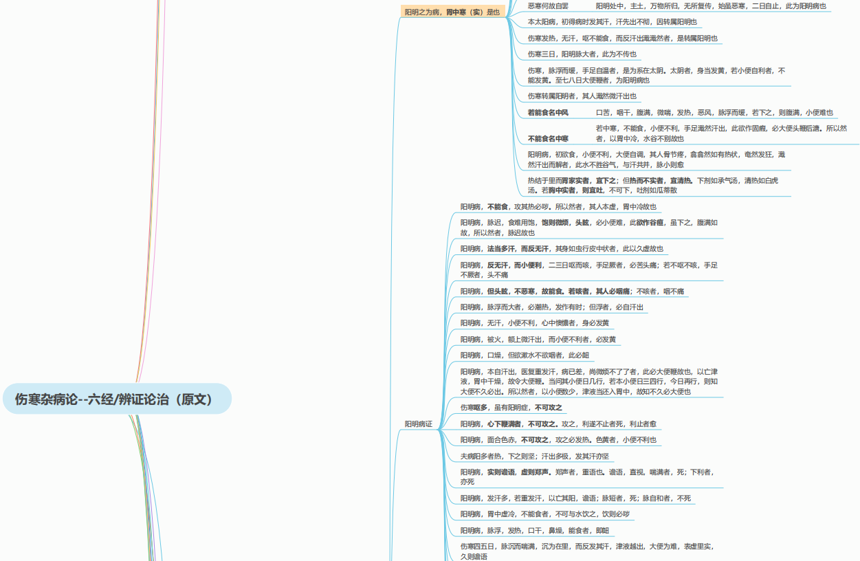Click the bold 不能食名中寒 node
This screenshot has height=561, width=860.
pyautogui.click(x=548, y=138)
